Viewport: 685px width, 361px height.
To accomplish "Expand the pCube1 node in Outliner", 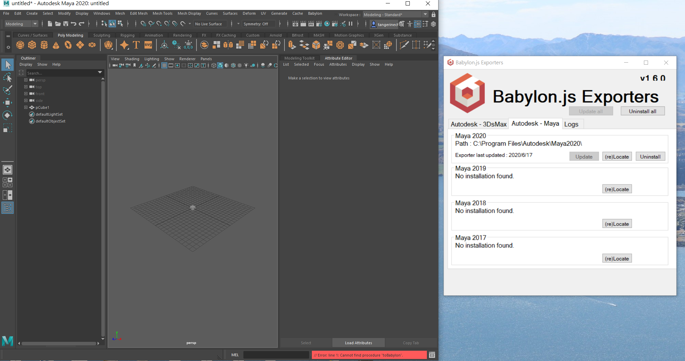I will 26,107.
